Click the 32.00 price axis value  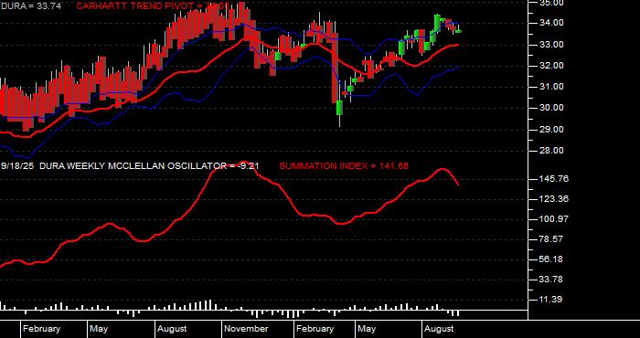pos(551,66)
